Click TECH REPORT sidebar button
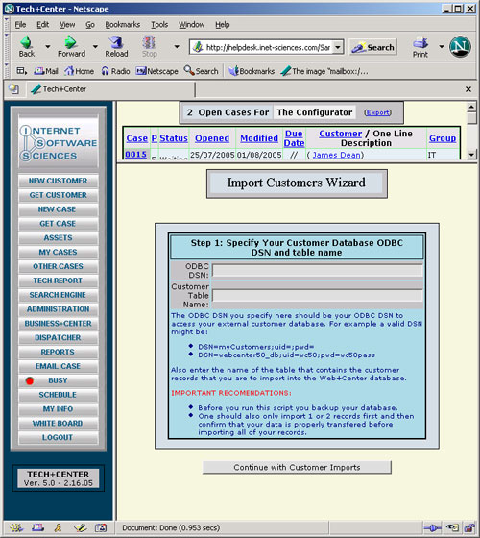The image size is (480, 538). [x=58, y=281]
